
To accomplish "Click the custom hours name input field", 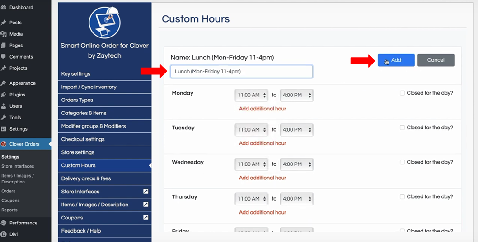I will pyautogui.click(x=241, y=72).
